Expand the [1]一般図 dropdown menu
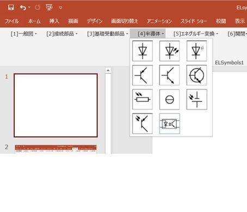 tap(23, 34)
